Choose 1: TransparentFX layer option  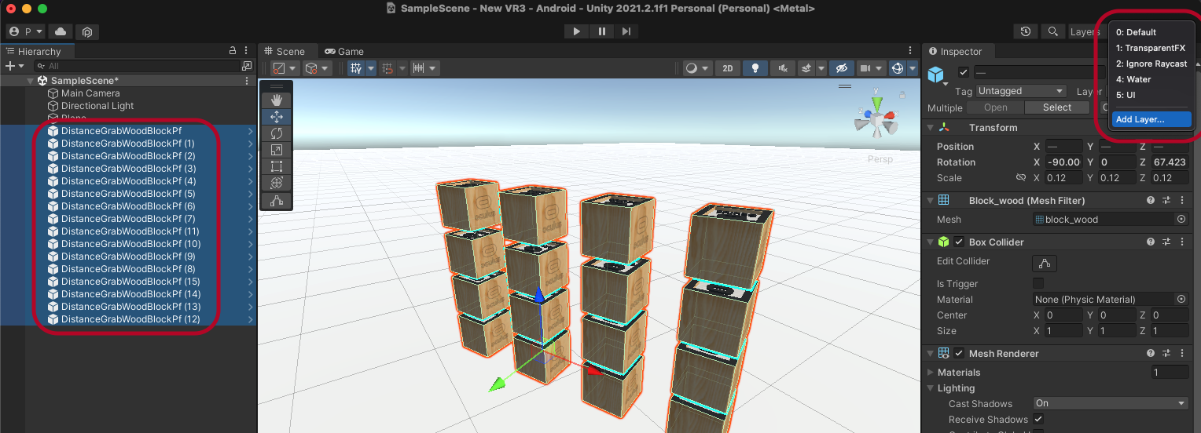click(x=1152, y=48)
